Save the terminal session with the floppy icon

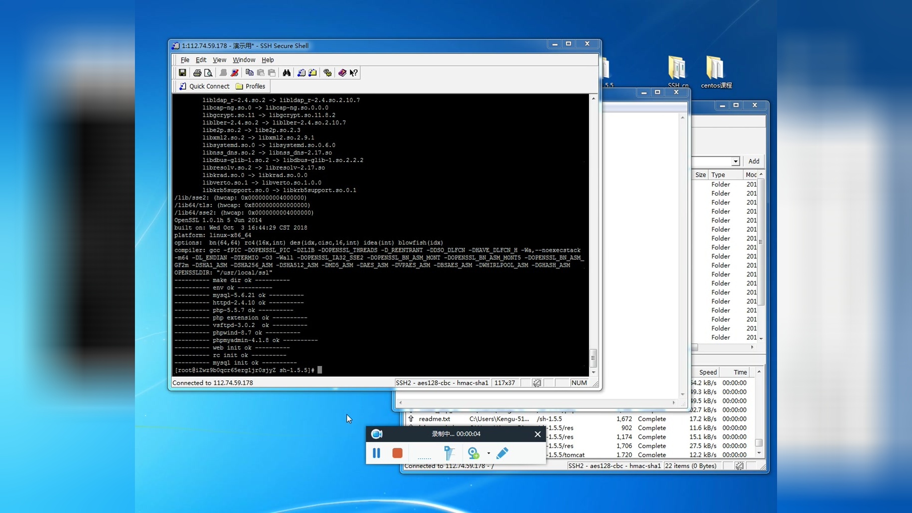(x=183, y=73)
